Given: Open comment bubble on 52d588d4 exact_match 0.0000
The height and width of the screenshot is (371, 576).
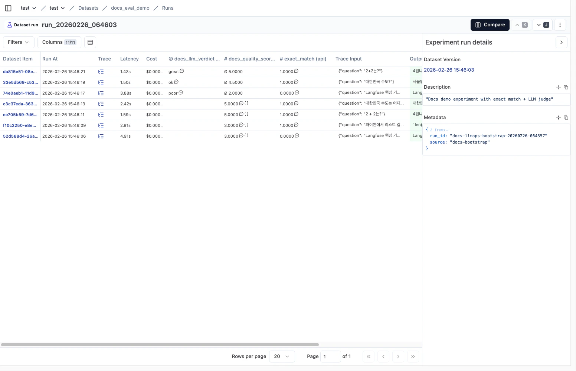Looking at the screenshot, I should tap(297, 135).
